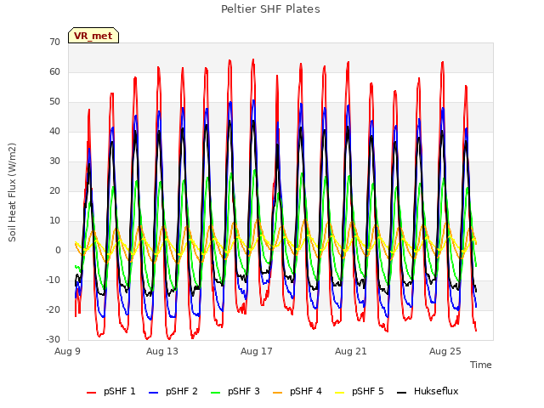544x408 pixels.
Task: Click the 60 y-axis tick label
Action: [x=54, y=72]
